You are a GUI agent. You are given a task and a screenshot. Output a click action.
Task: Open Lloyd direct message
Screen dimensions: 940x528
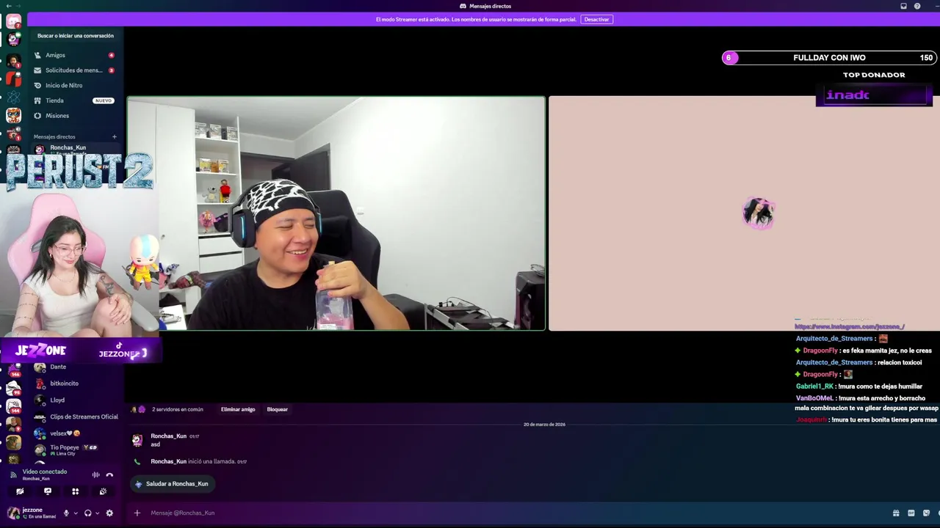pos(74,400)
